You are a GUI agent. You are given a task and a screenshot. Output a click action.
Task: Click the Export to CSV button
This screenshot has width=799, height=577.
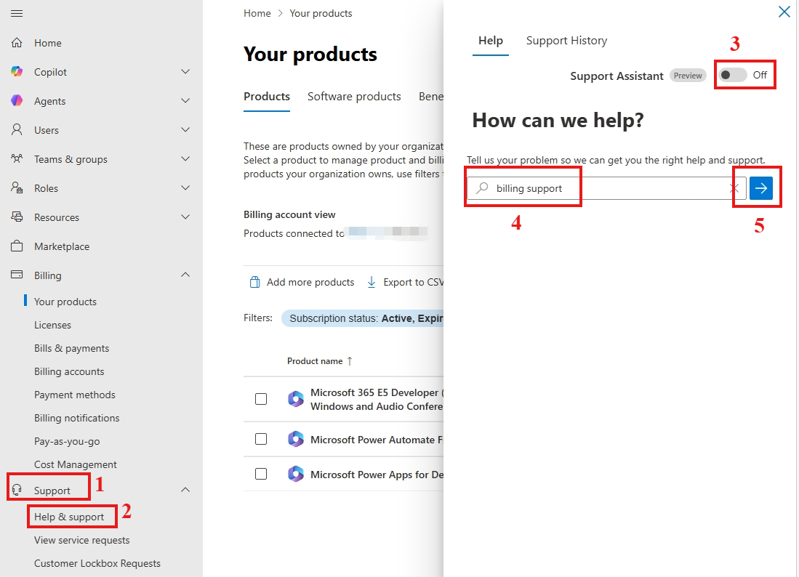[x=405, y=282]
